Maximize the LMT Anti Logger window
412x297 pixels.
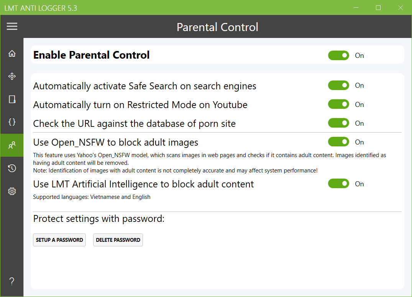[378, 8]
